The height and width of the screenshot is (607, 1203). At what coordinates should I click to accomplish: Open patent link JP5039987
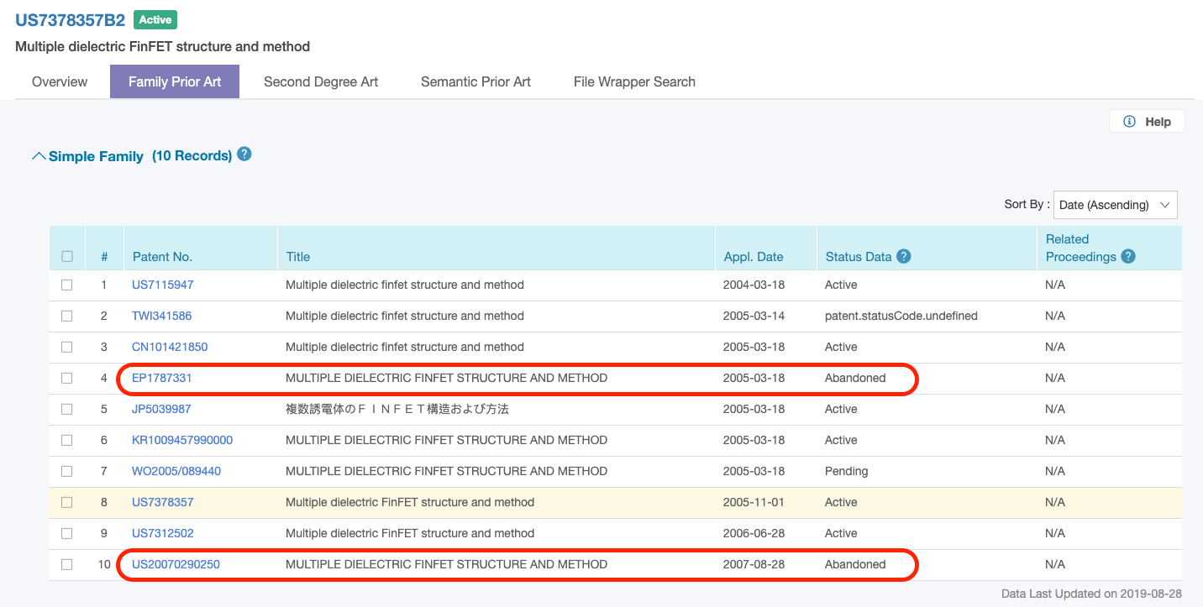click(x=161, y=409)
